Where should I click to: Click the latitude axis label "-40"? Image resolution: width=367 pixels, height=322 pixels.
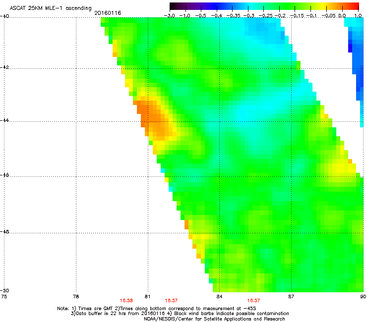coord(4,16)
